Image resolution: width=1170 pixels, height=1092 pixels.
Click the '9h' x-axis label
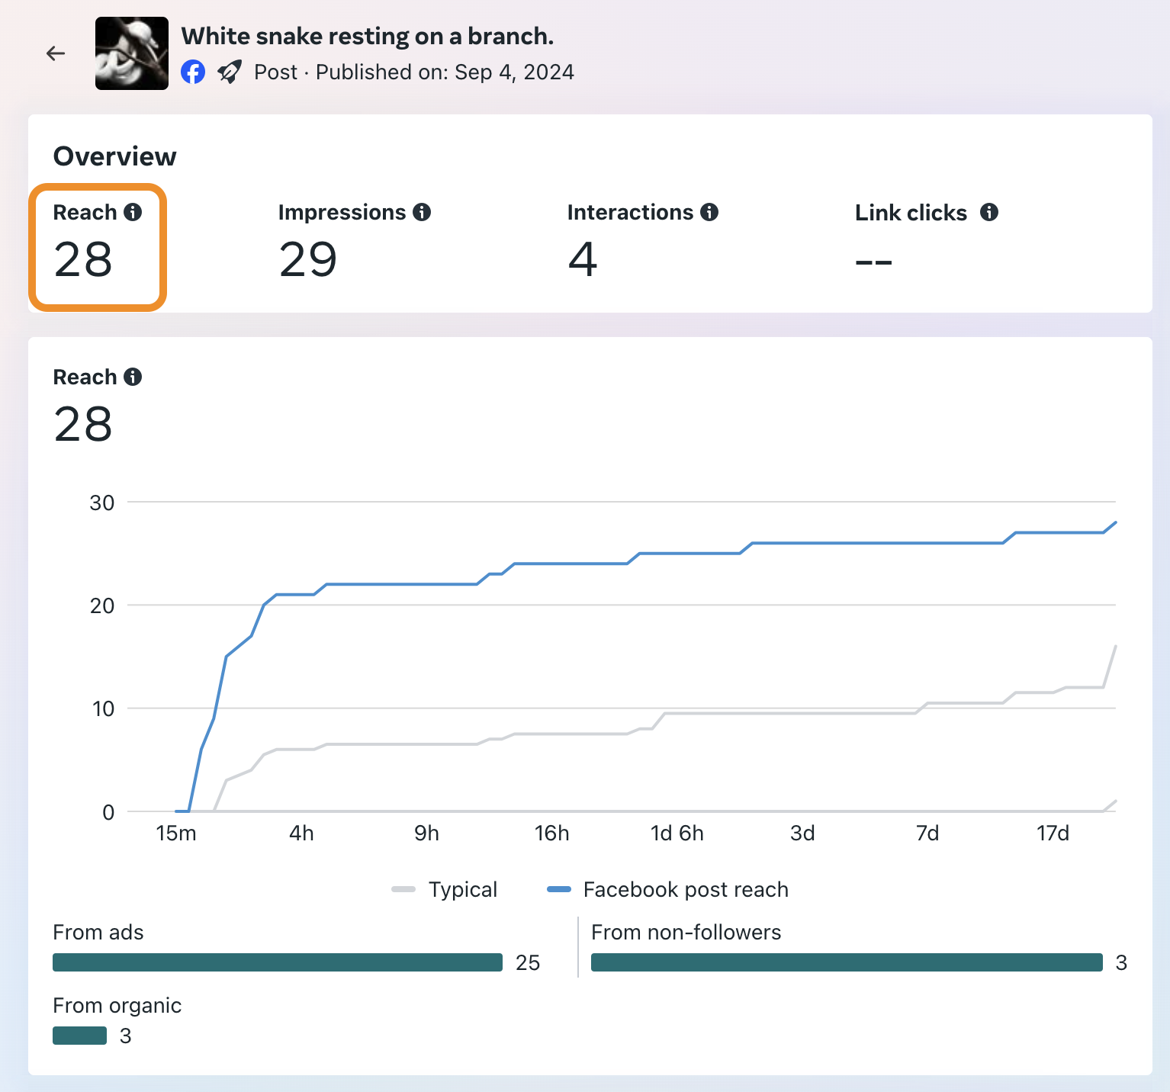[x=426, y=833]
